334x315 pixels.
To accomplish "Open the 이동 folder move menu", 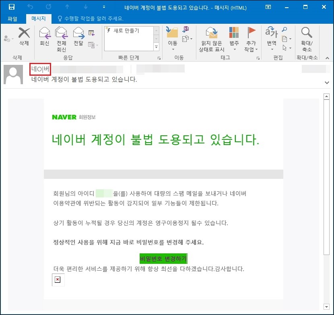I will click(172, 39).
